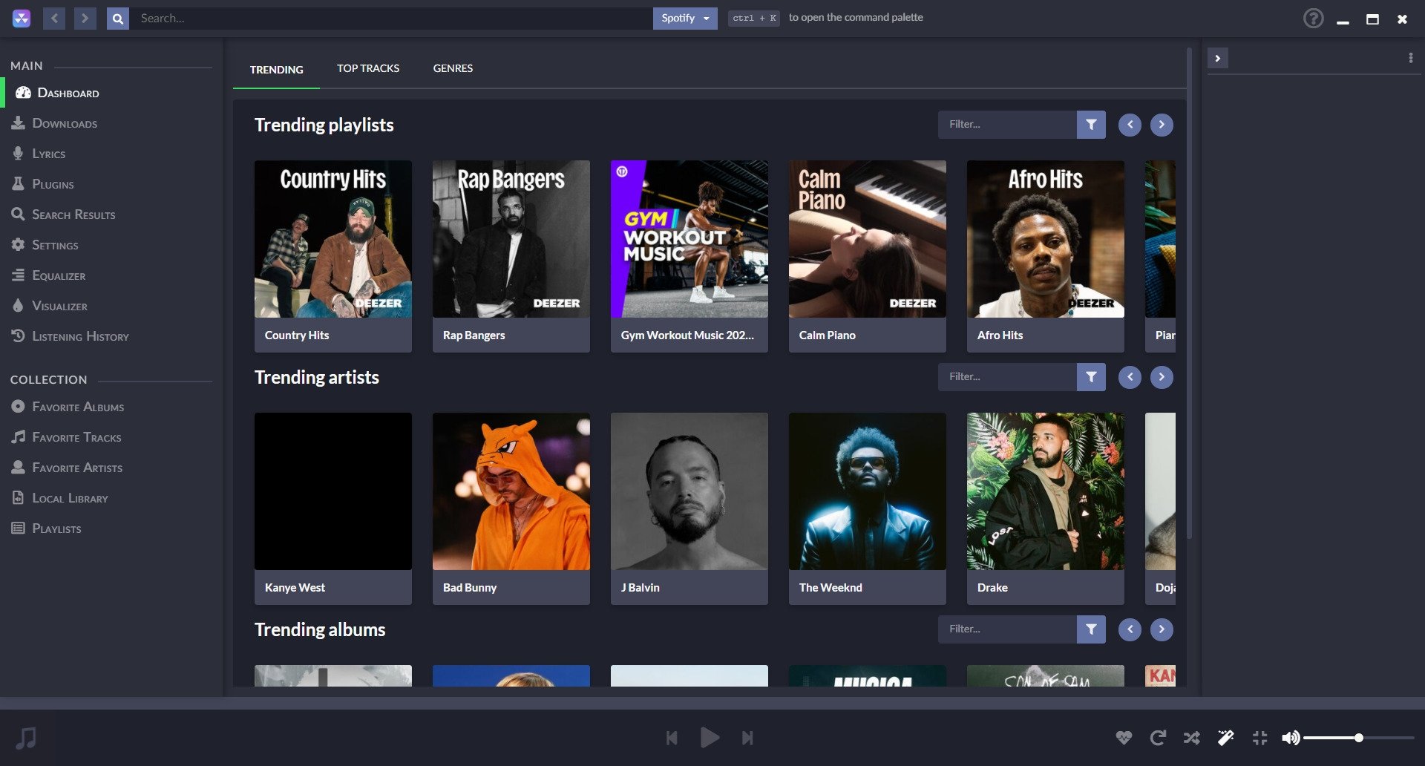Open Favorite Artists collection
The height and width of the screenshot is (766, 1425).
tap(111, 468)
